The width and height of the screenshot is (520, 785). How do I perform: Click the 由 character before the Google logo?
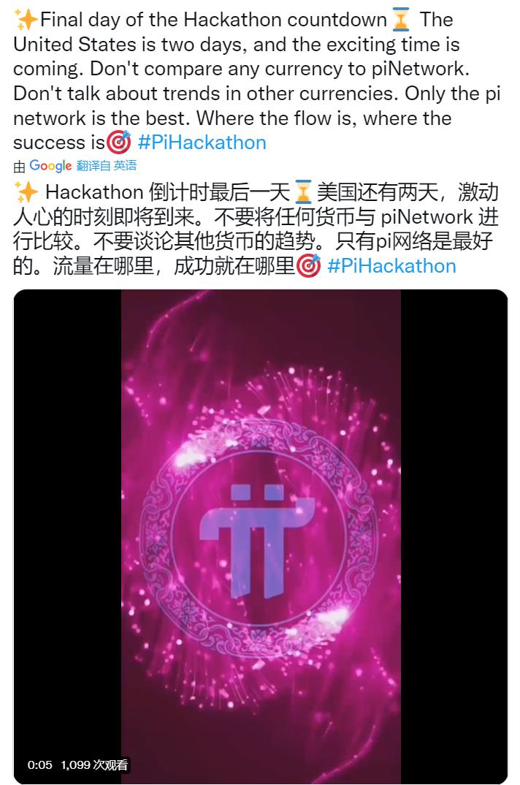19,167
